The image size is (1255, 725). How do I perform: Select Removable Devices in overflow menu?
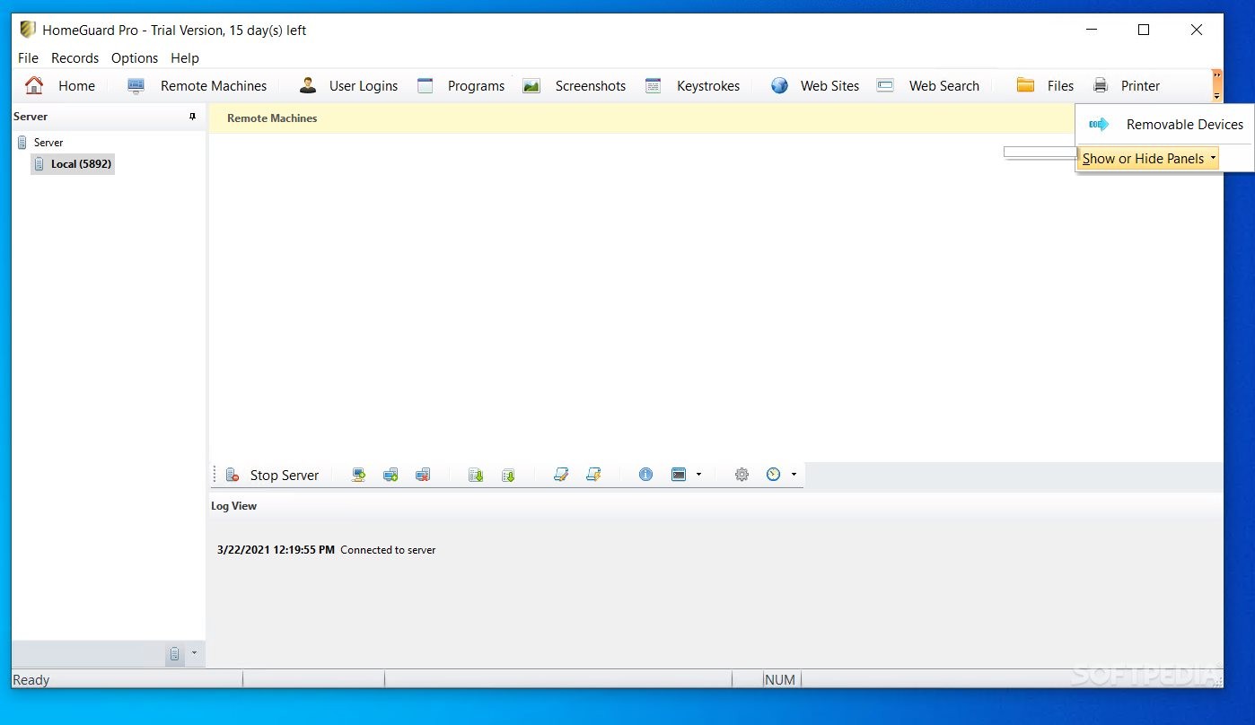(1165, 125)
